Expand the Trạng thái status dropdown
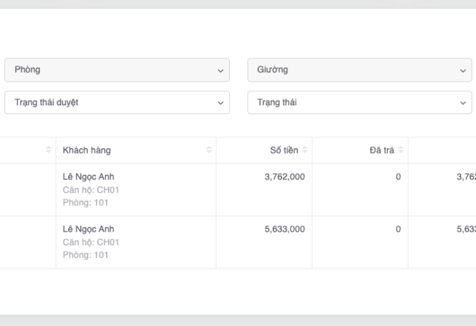The image size is (476, 326). coord(359,103)
